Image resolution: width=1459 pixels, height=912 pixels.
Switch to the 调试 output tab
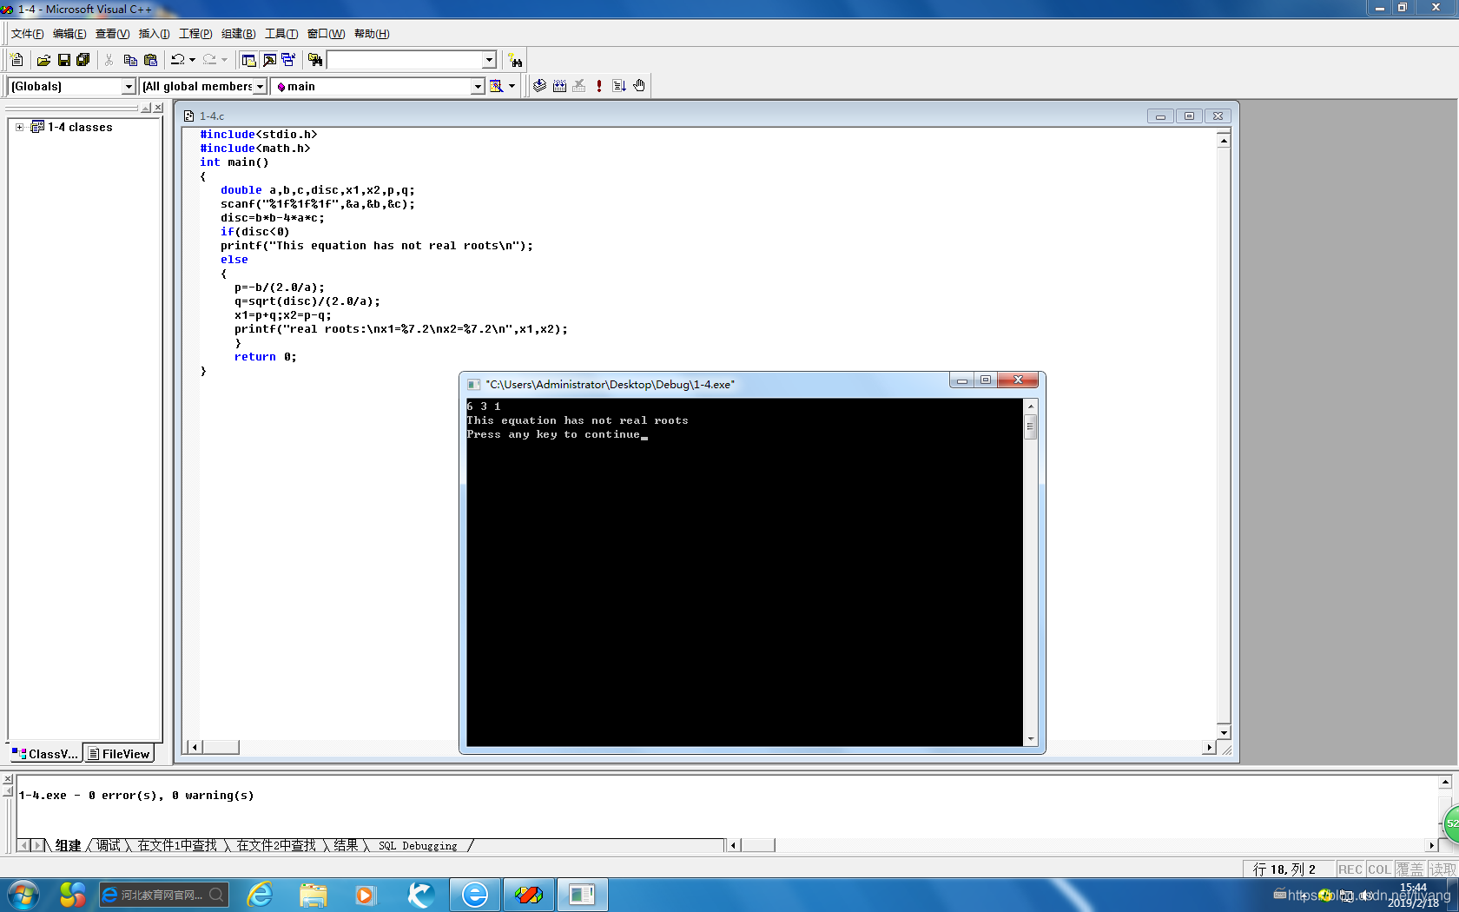109,845
